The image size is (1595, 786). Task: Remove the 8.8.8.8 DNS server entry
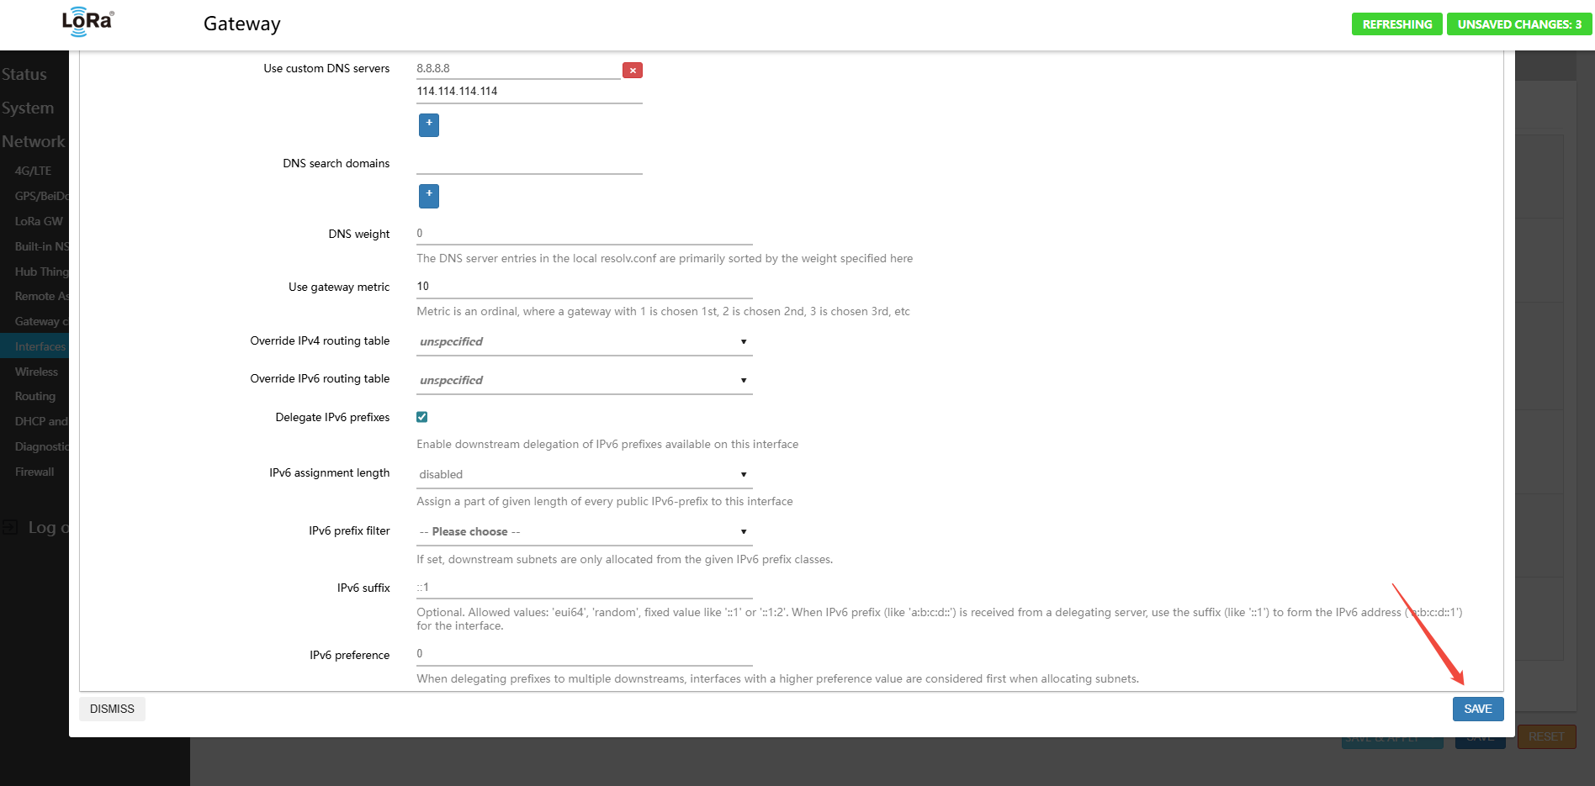coord(632,71)
